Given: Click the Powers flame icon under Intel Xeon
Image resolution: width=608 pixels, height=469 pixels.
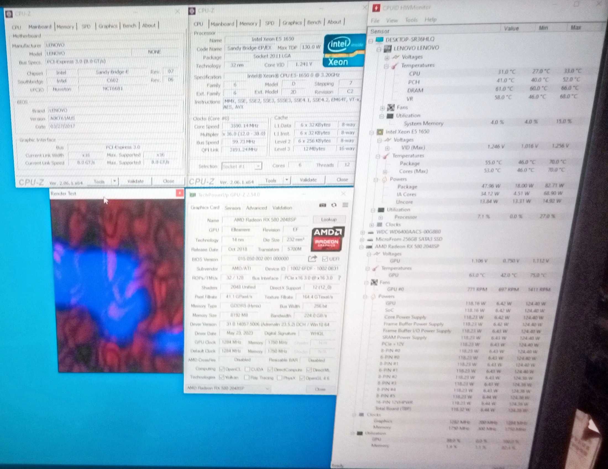Looking at the screenshot, I should point(384,179).
